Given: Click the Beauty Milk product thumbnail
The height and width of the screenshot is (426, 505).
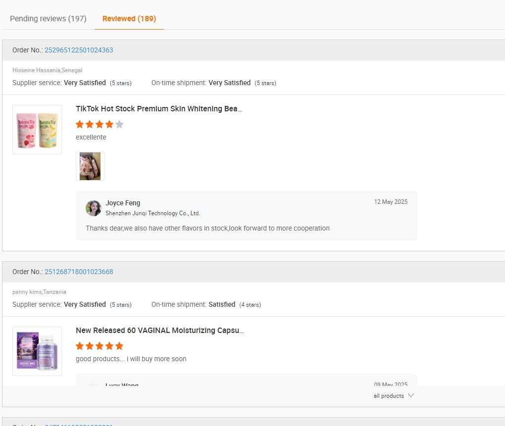Looking at the screenshot, I should [37, 130].
